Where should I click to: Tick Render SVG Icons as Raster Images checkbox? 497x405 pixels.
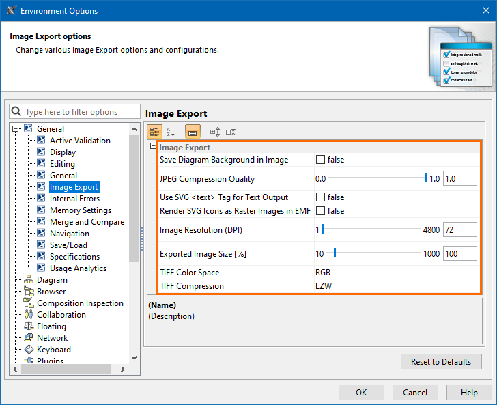[320, 211]
